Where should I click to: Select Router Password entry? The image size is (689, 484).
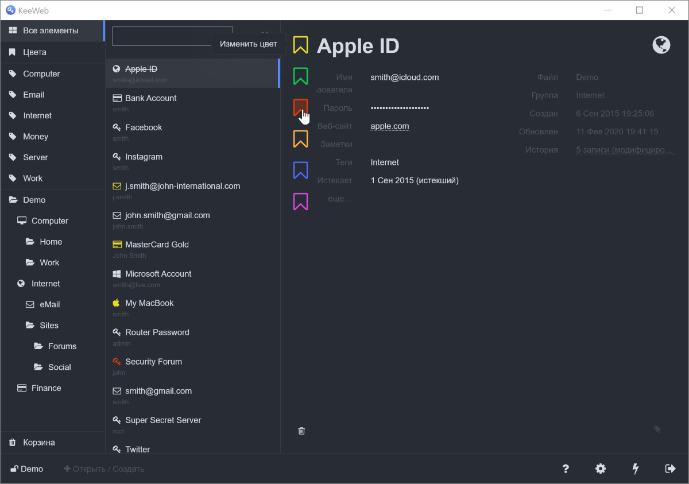click(192, 336)
